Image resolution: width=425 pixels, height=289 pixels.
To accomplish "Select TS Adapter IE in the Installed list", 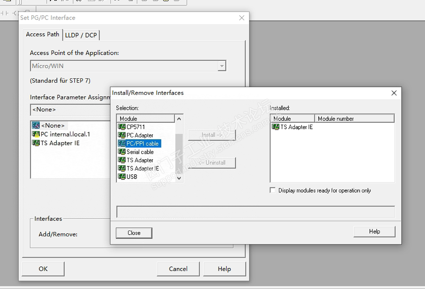I will point(296,127).
